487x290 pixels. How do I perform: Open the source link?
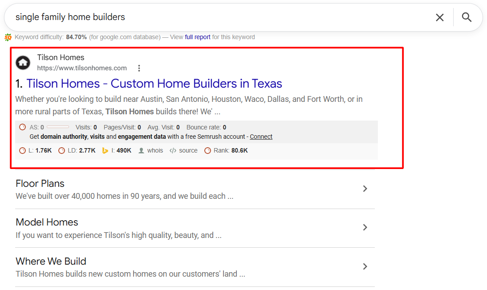[188, 151]
